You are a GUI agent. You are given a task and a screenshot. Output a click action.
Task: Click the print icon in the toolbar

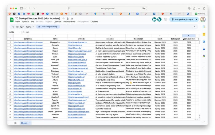(18, 27)
